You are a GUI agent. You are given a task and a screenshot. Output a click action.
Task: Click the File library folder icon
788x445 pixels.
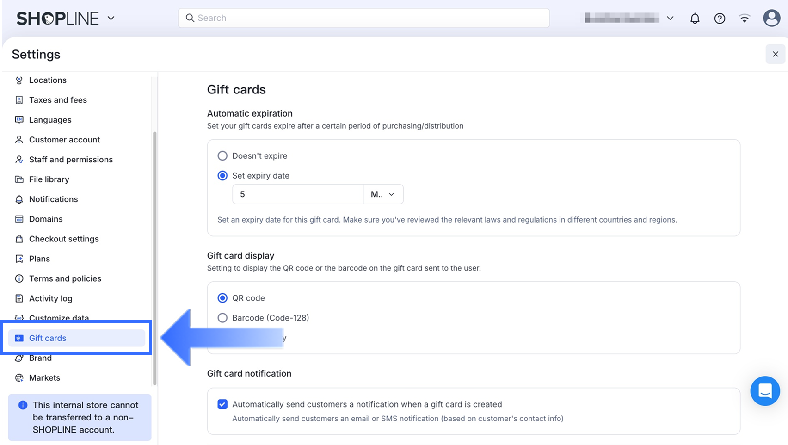(x=19, y=179)
